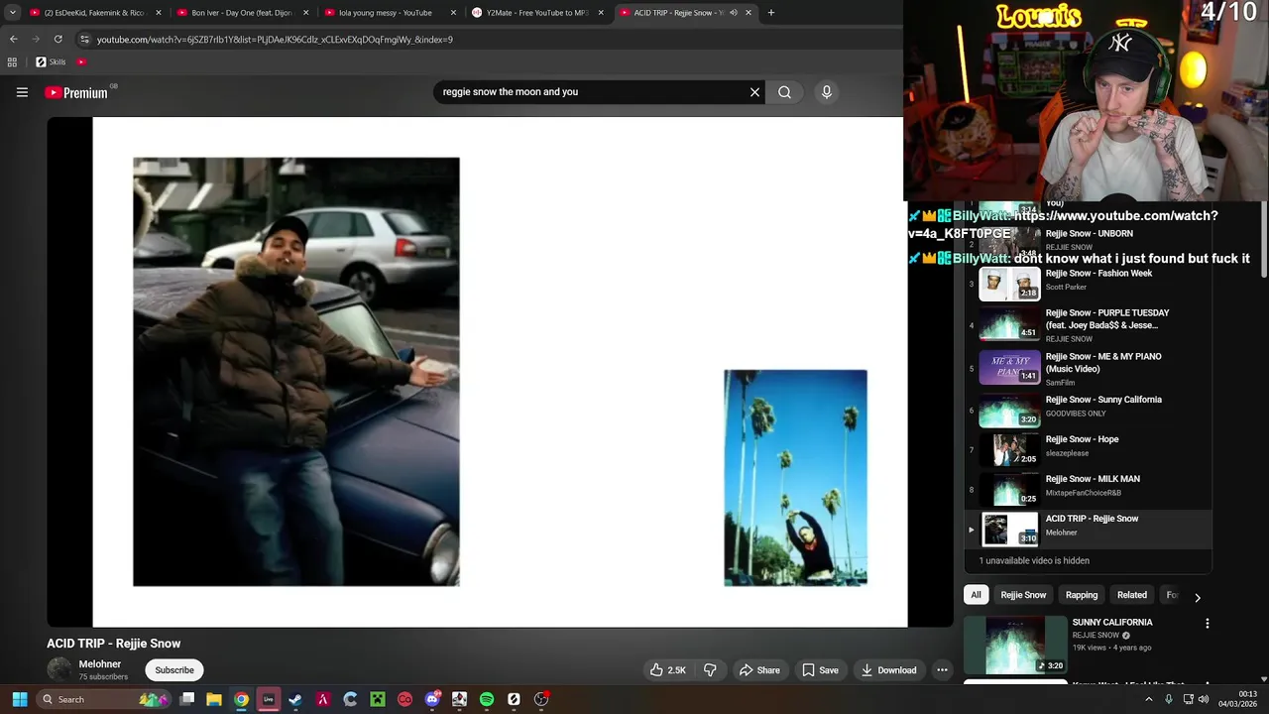Open the Skills bookmark

click(51, 61)
